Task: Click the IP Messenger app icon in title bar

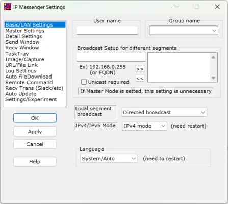Action: pyautogui.click(x=8, y=7)
